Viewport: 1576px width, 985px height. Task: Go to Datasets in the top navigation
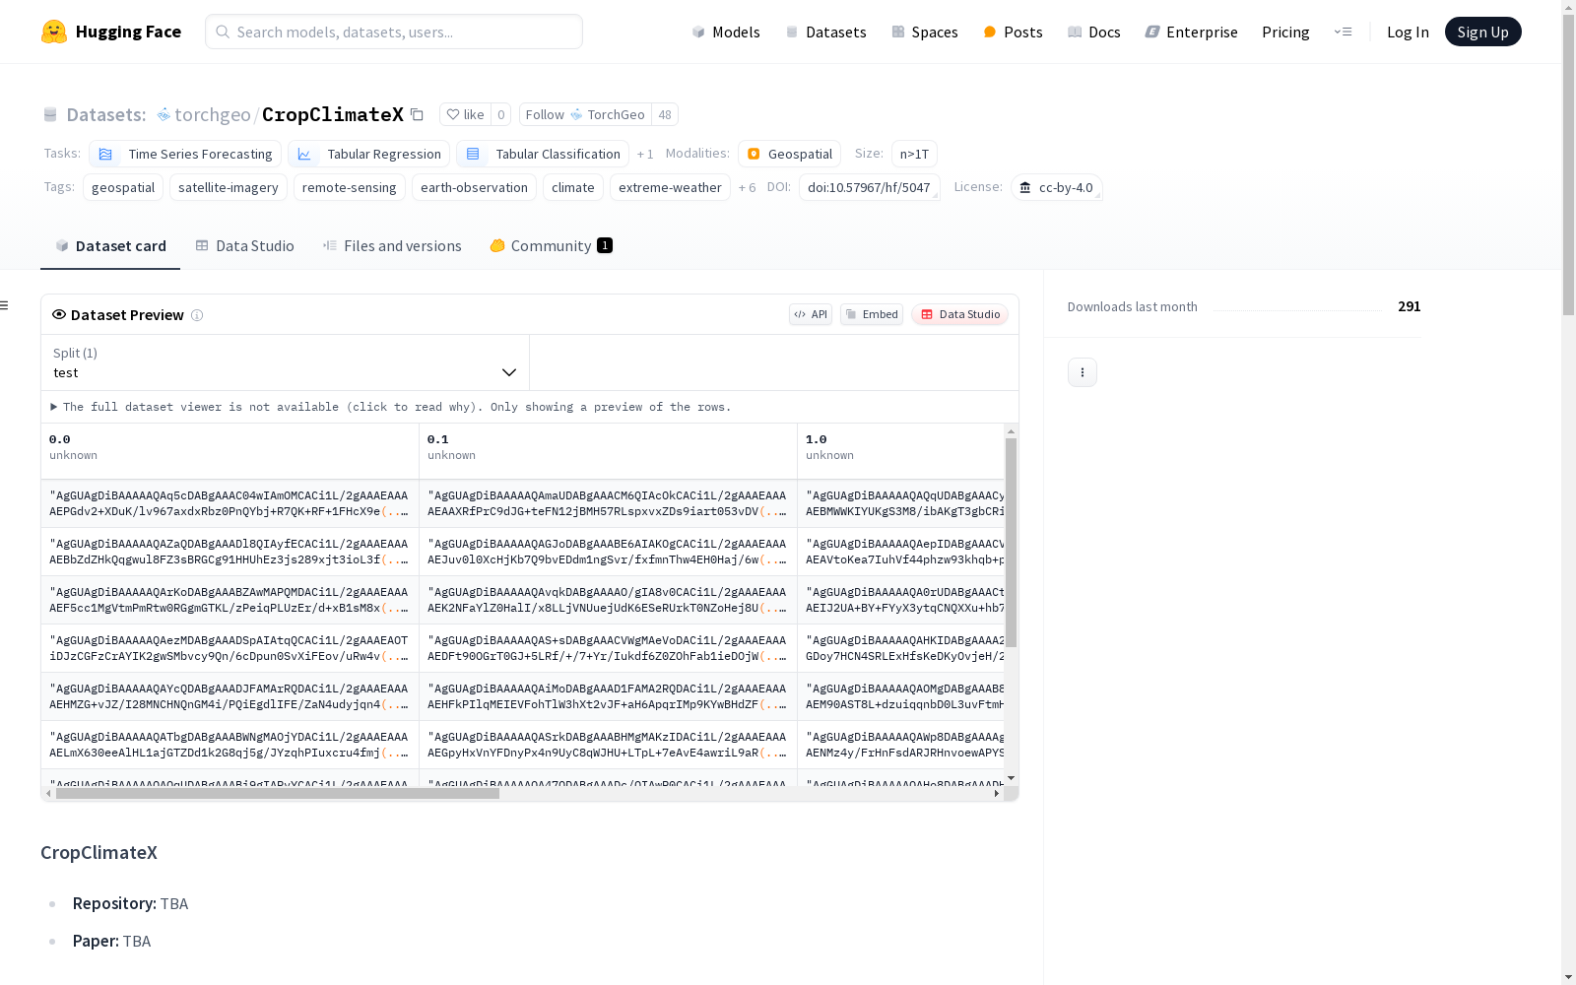[x=825, y=32]
